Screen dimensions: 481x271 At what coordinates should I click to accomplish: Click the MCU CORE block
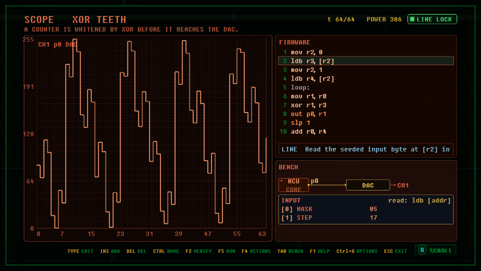pyautogui.click(x=293, y=185)
